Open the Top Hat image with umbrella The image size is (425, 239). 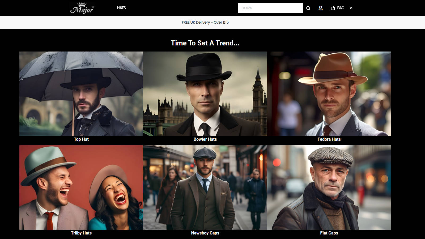pos(81,94)
